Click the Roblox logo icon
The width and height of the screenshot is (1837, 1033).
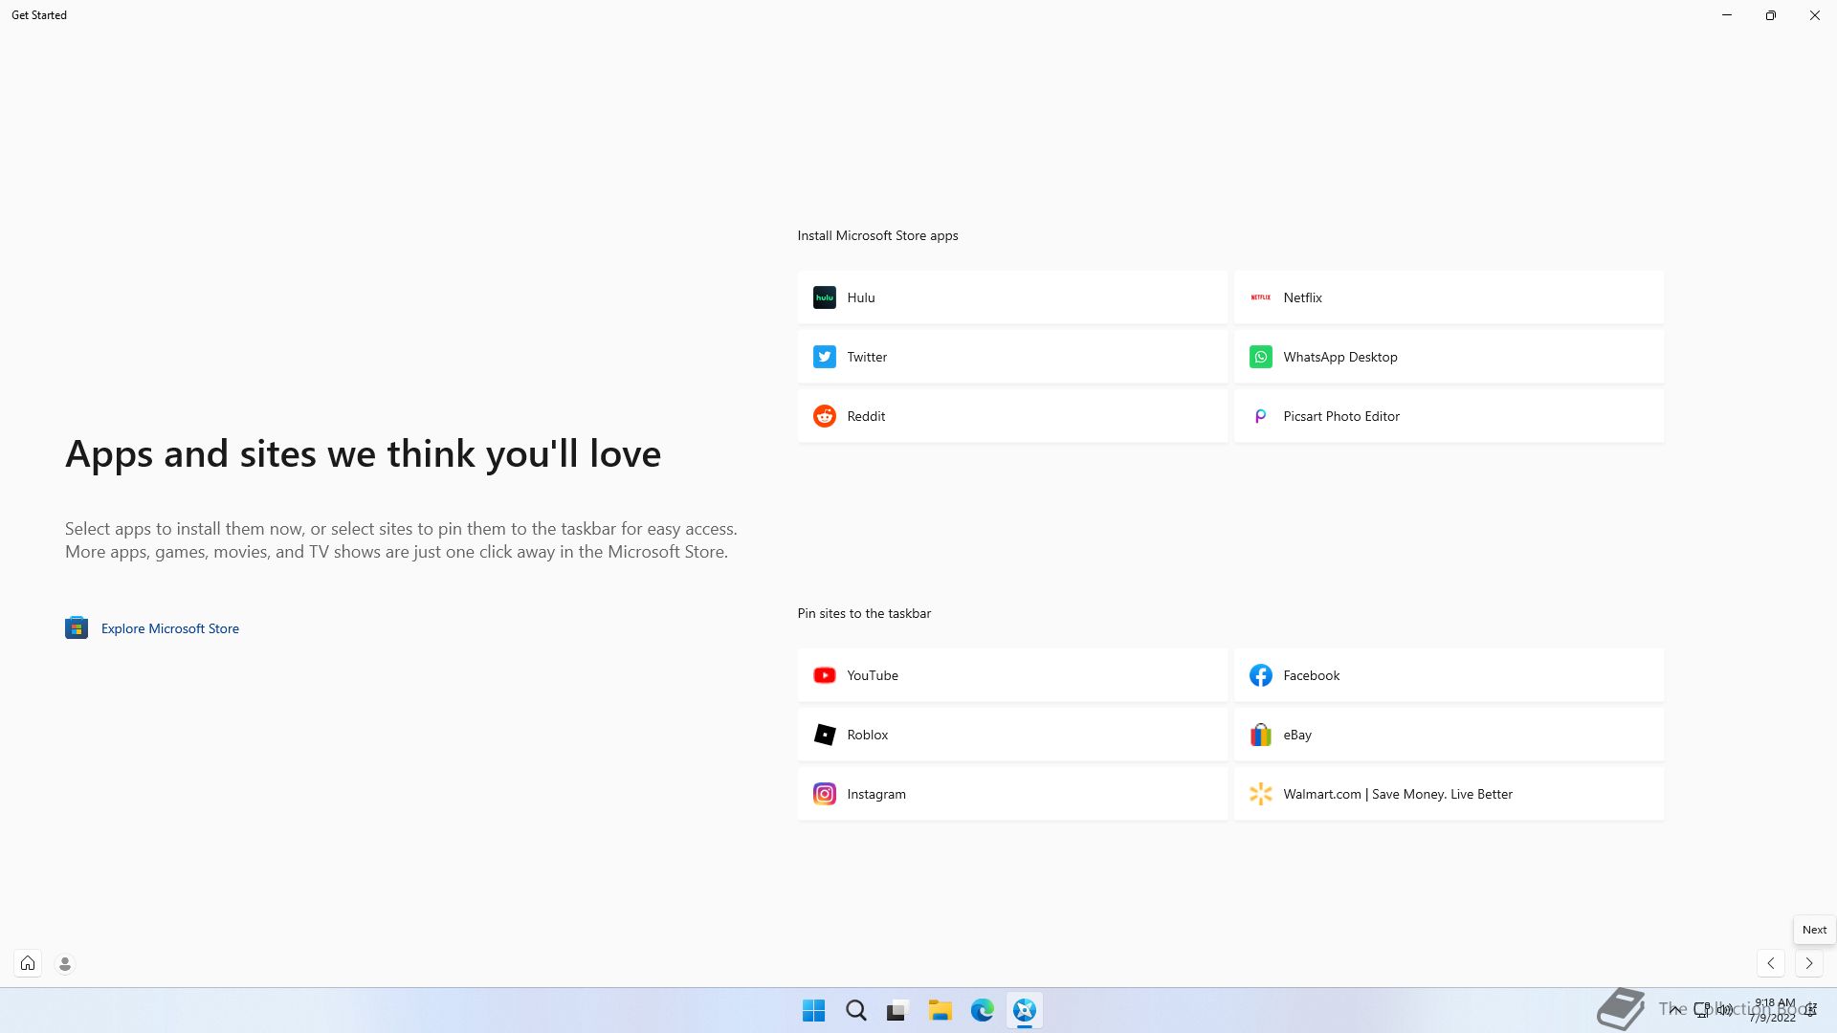point(824,735)
